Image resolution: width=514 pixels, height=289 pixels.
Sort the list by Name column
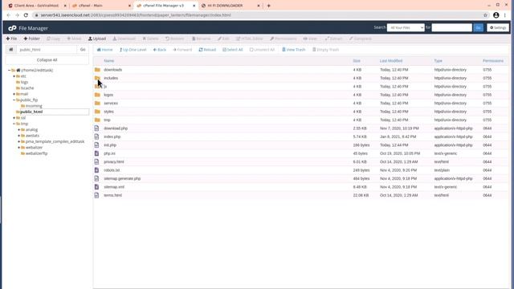point(109,61)
